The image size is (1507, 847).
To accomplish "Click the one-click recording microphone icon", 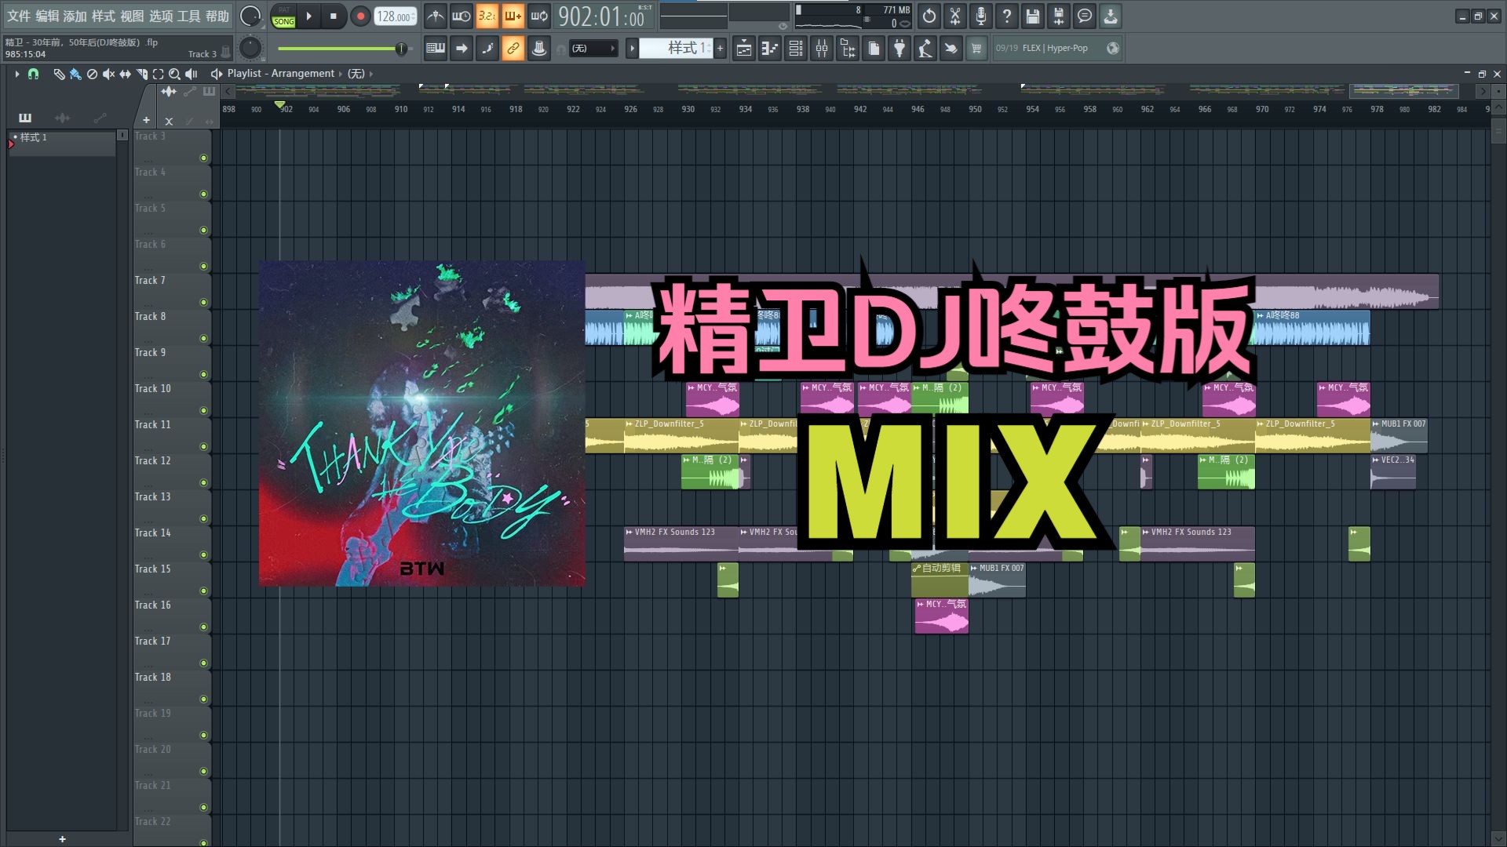I will click(x=981, y=16).
